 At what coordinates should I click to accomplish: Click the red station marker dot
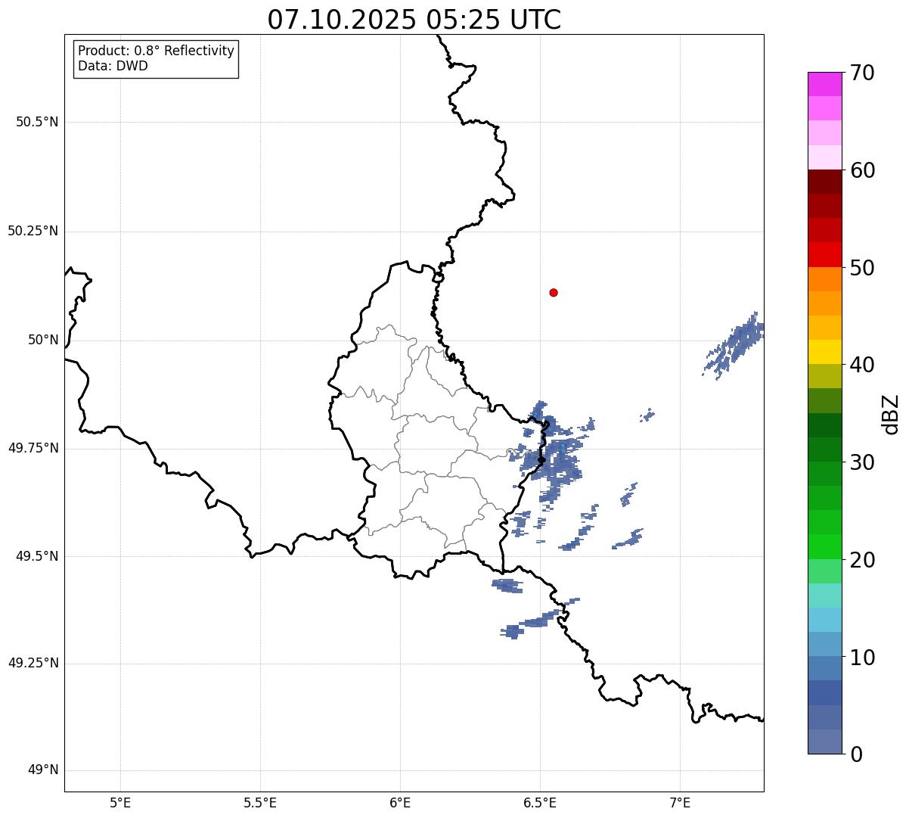pos(554,292)
